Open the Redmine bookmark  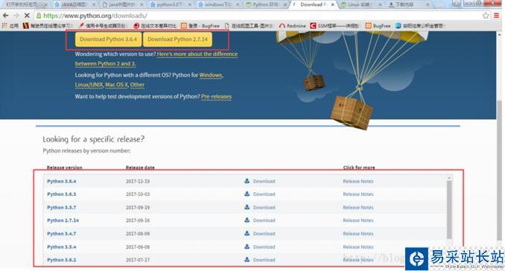293,26
